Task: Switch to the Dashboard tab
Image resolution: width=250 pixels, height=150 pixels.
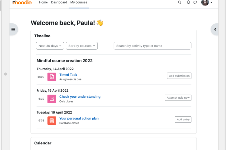Action: 59,2
